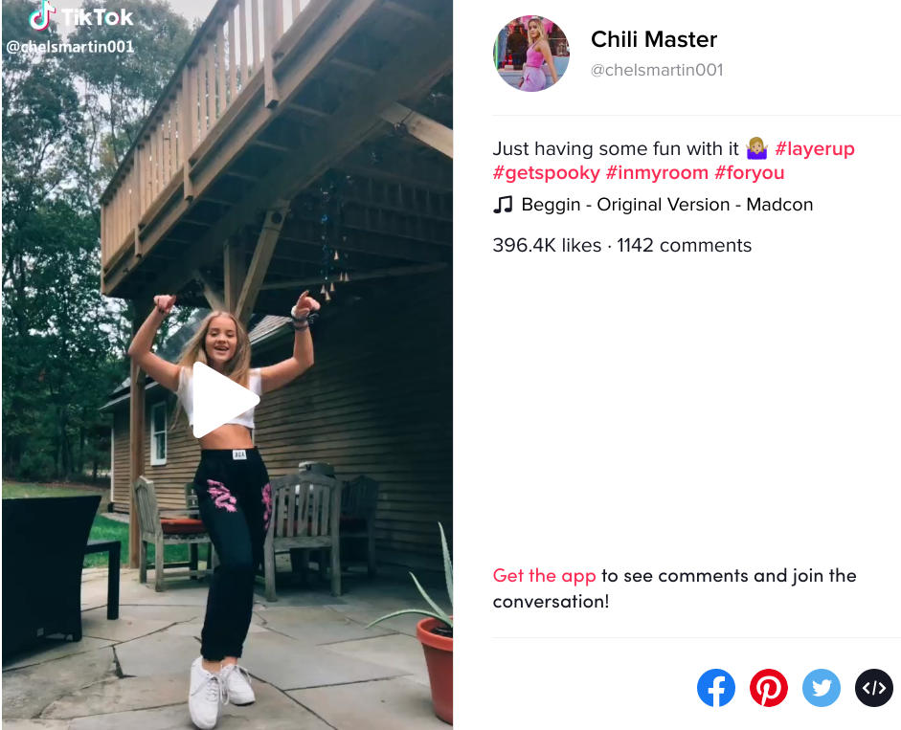Viewport: 901px width, 730px height.
Task: Open the #getspooky hashtag
Action: 547,173
